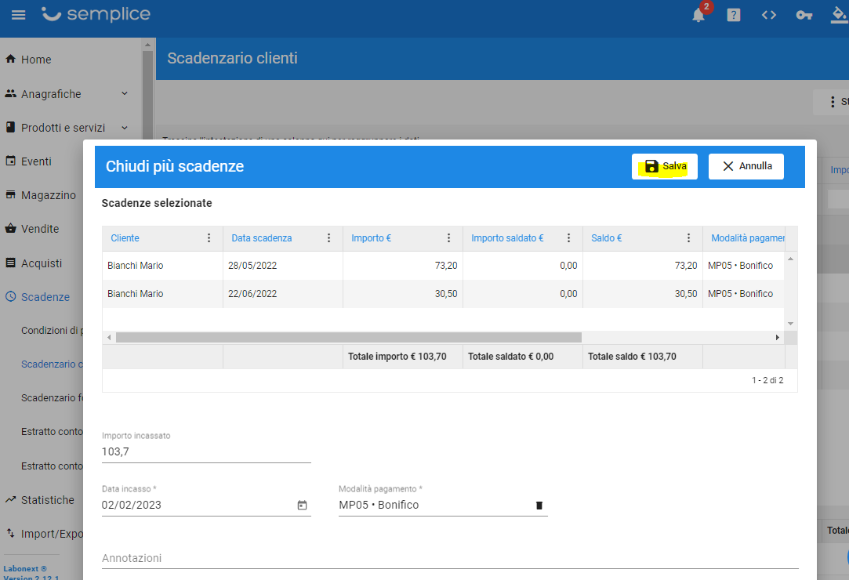Open notifications bell with badge
This screenshot has height=580, width=849.
tap(700, 13)
